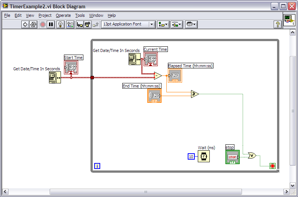
Task: Click Run Continuously in the toolbar
Action: coord(33,24)
